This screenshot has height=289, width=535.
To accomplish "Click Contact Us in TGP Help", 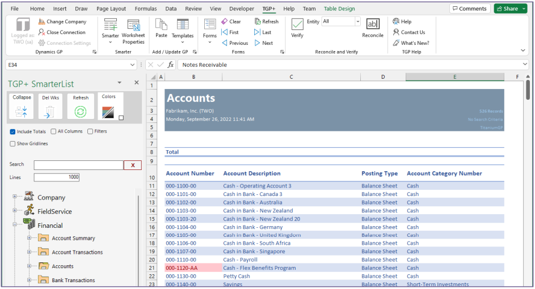I will [408, 32].
